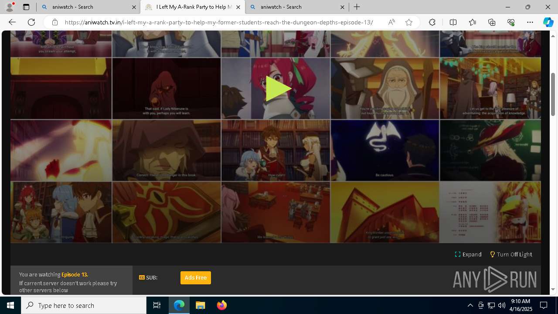Click the SUB label
Viewport: 558px width, 314px height.
(148, 277)
